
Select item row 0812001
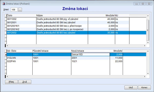coord(75,22)
